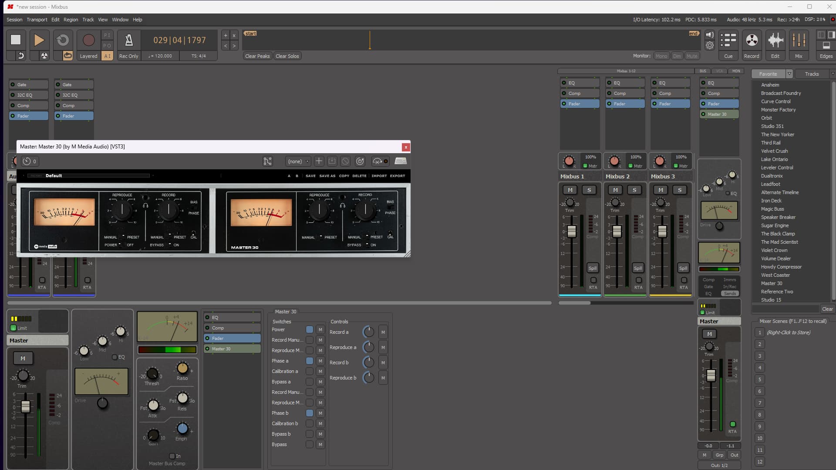Image resolution: width=836 pixels, height=470 pixels.
Task: Open the Help menu
Action: point(138,20)
